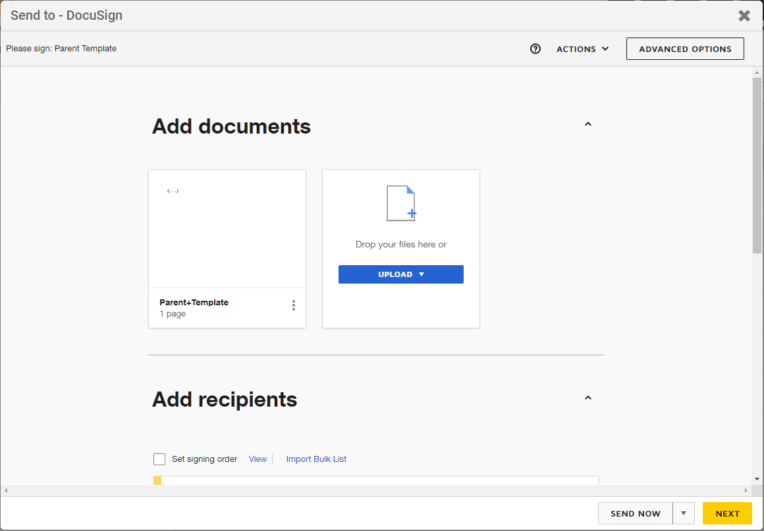This screenshot has height=531, width=764.
Task: Collapse the Add recipients section
Action: 587,397
